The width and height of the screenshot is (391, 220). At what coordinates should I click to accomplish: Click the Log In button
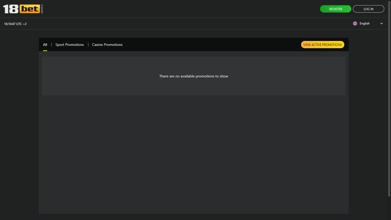368,9
